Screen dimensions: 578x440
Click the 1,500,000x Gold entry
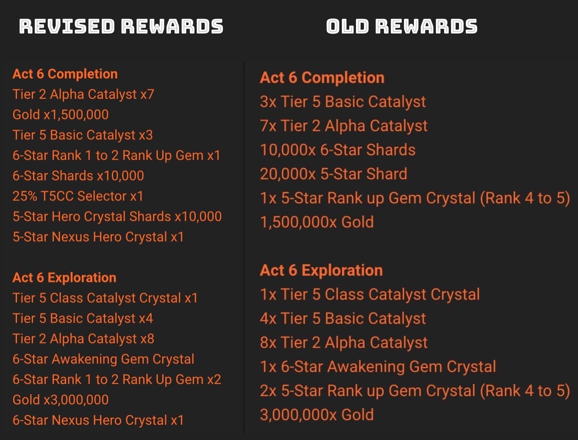[317, 222]
